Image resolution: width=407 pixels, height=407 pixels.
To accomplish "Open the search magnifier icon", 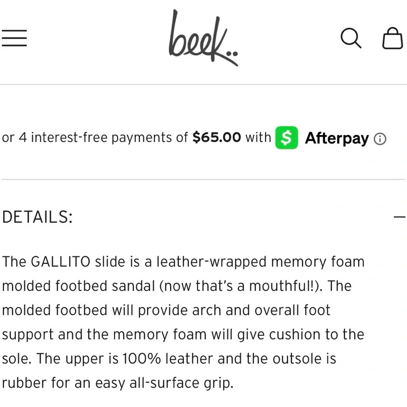I will coord(350,38).
